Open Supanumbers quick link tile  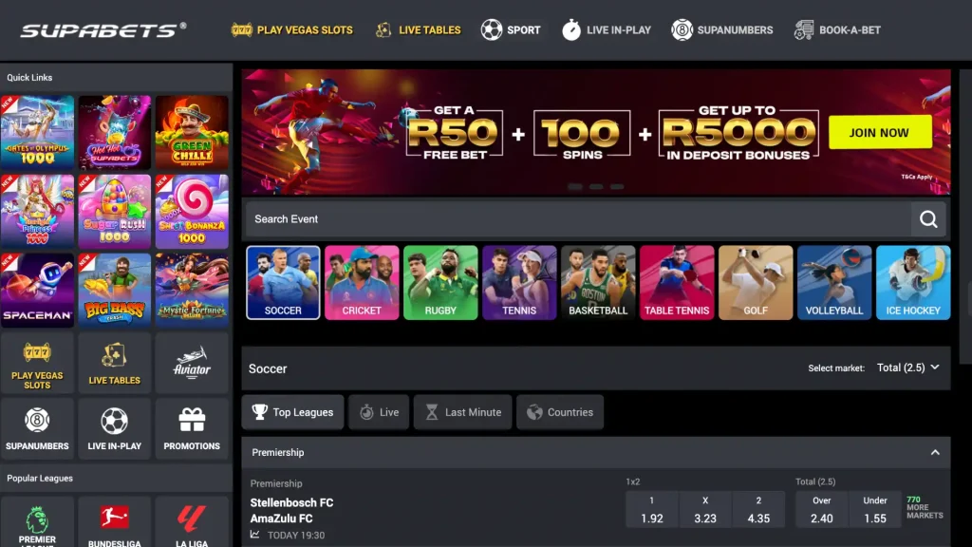[37, 429]
